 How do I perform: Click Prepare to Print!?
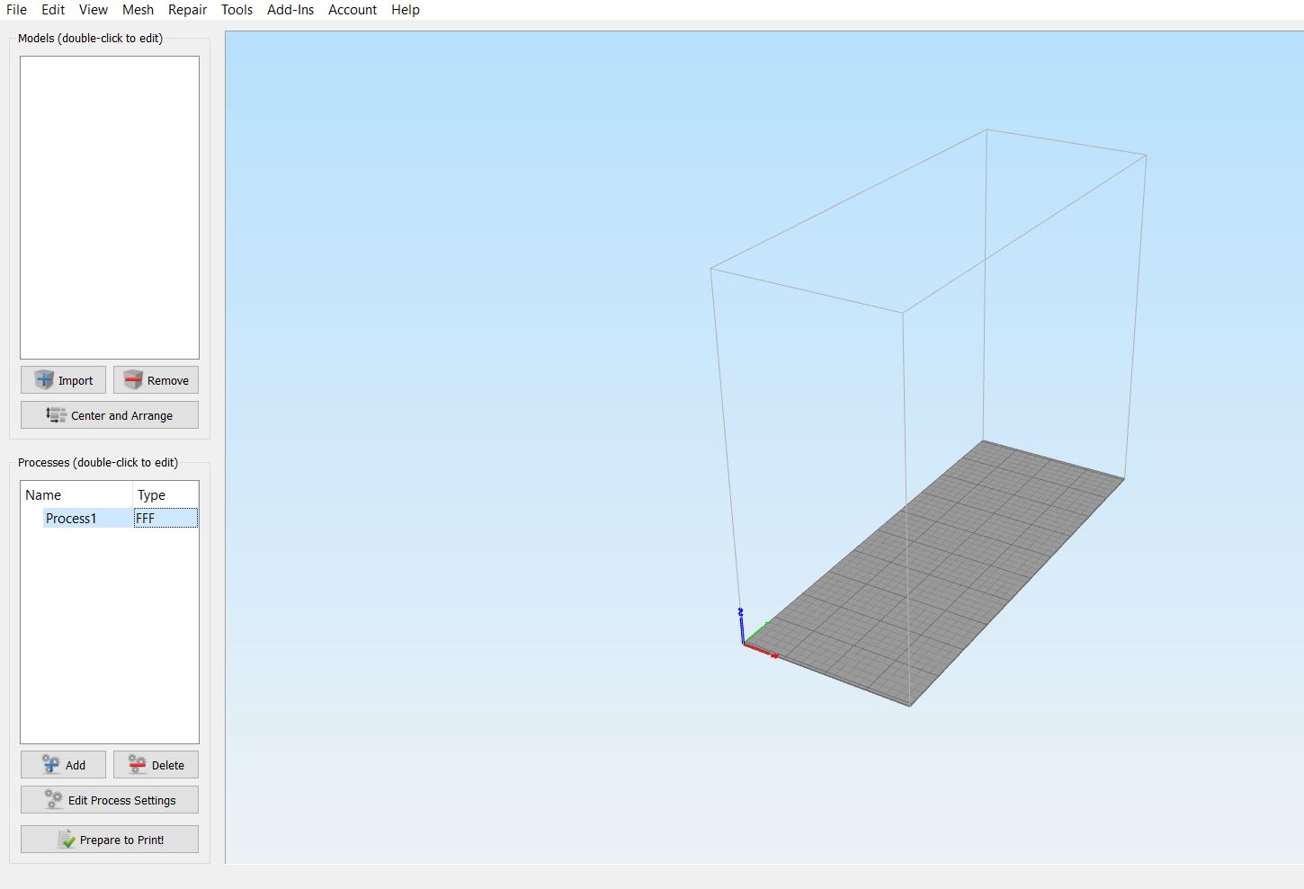(x=110, y=840)
